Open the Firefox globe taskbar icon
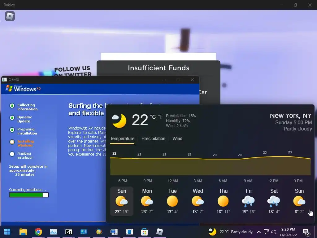317x238 pixels. [99, 232]
